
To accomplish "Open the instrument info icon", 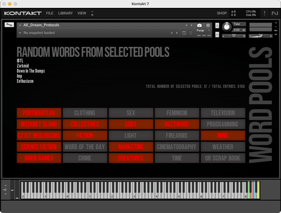I will [208, 25].
